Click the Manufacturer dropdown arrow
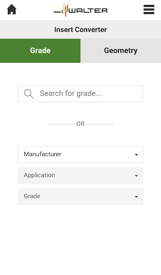Viewport: 161px width, 275px height. (136, 155)
